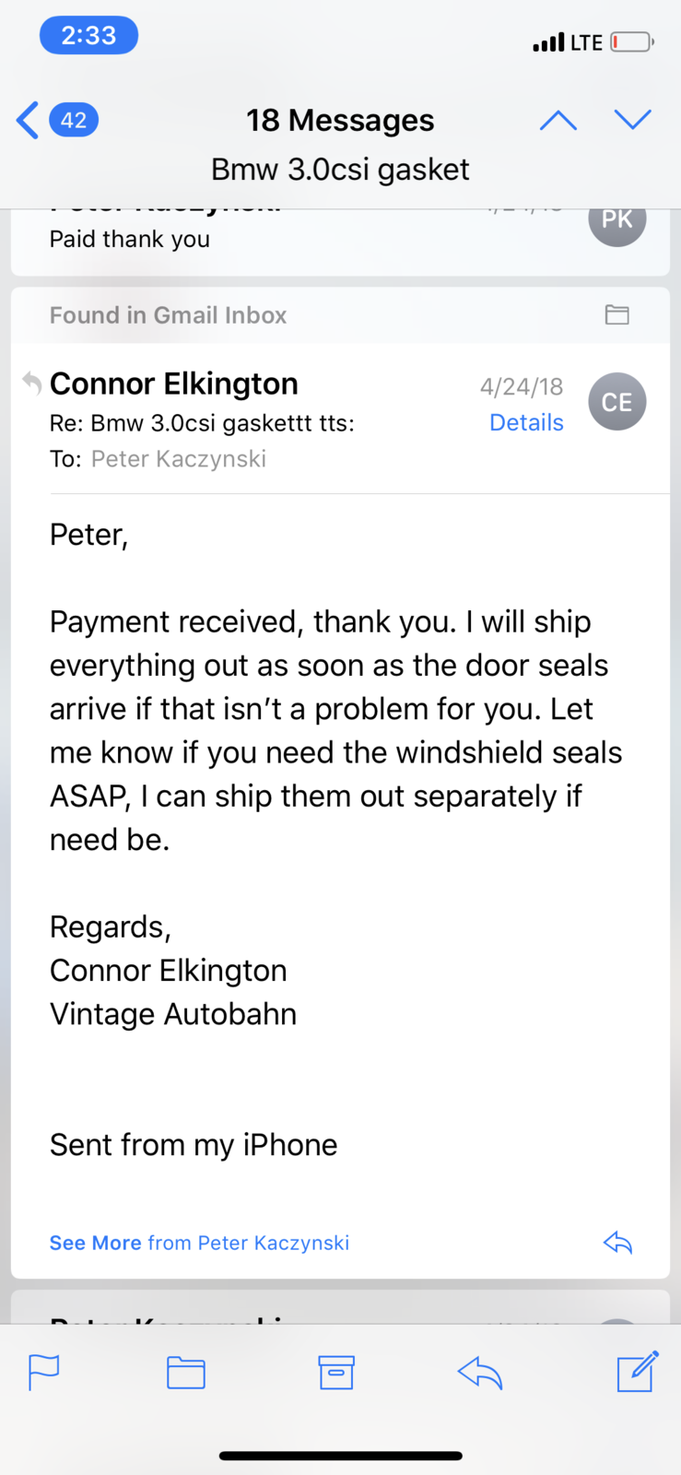This screenshot has height=1475, width=681.
Task: Tap the folder icon beside Gmail Inbox
Action: pyautogui.click(x=616, y=315)
